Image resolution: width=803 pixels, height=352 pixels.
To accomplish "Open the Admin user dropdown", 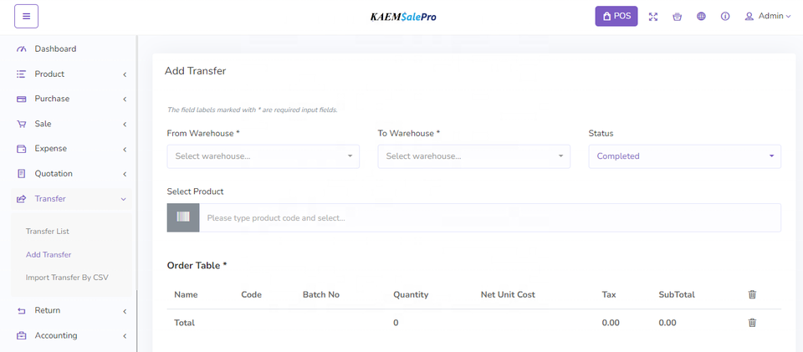I will pos(767,17).
